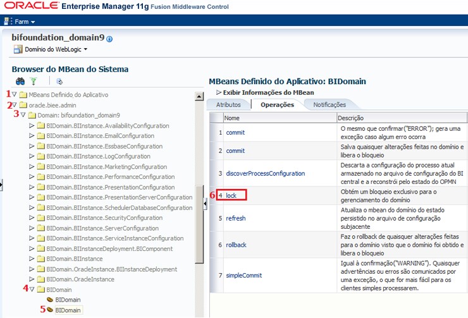Click folder icon of BIDomain.BIInstance.EmailConfiguration

click(x=41, y=136)
